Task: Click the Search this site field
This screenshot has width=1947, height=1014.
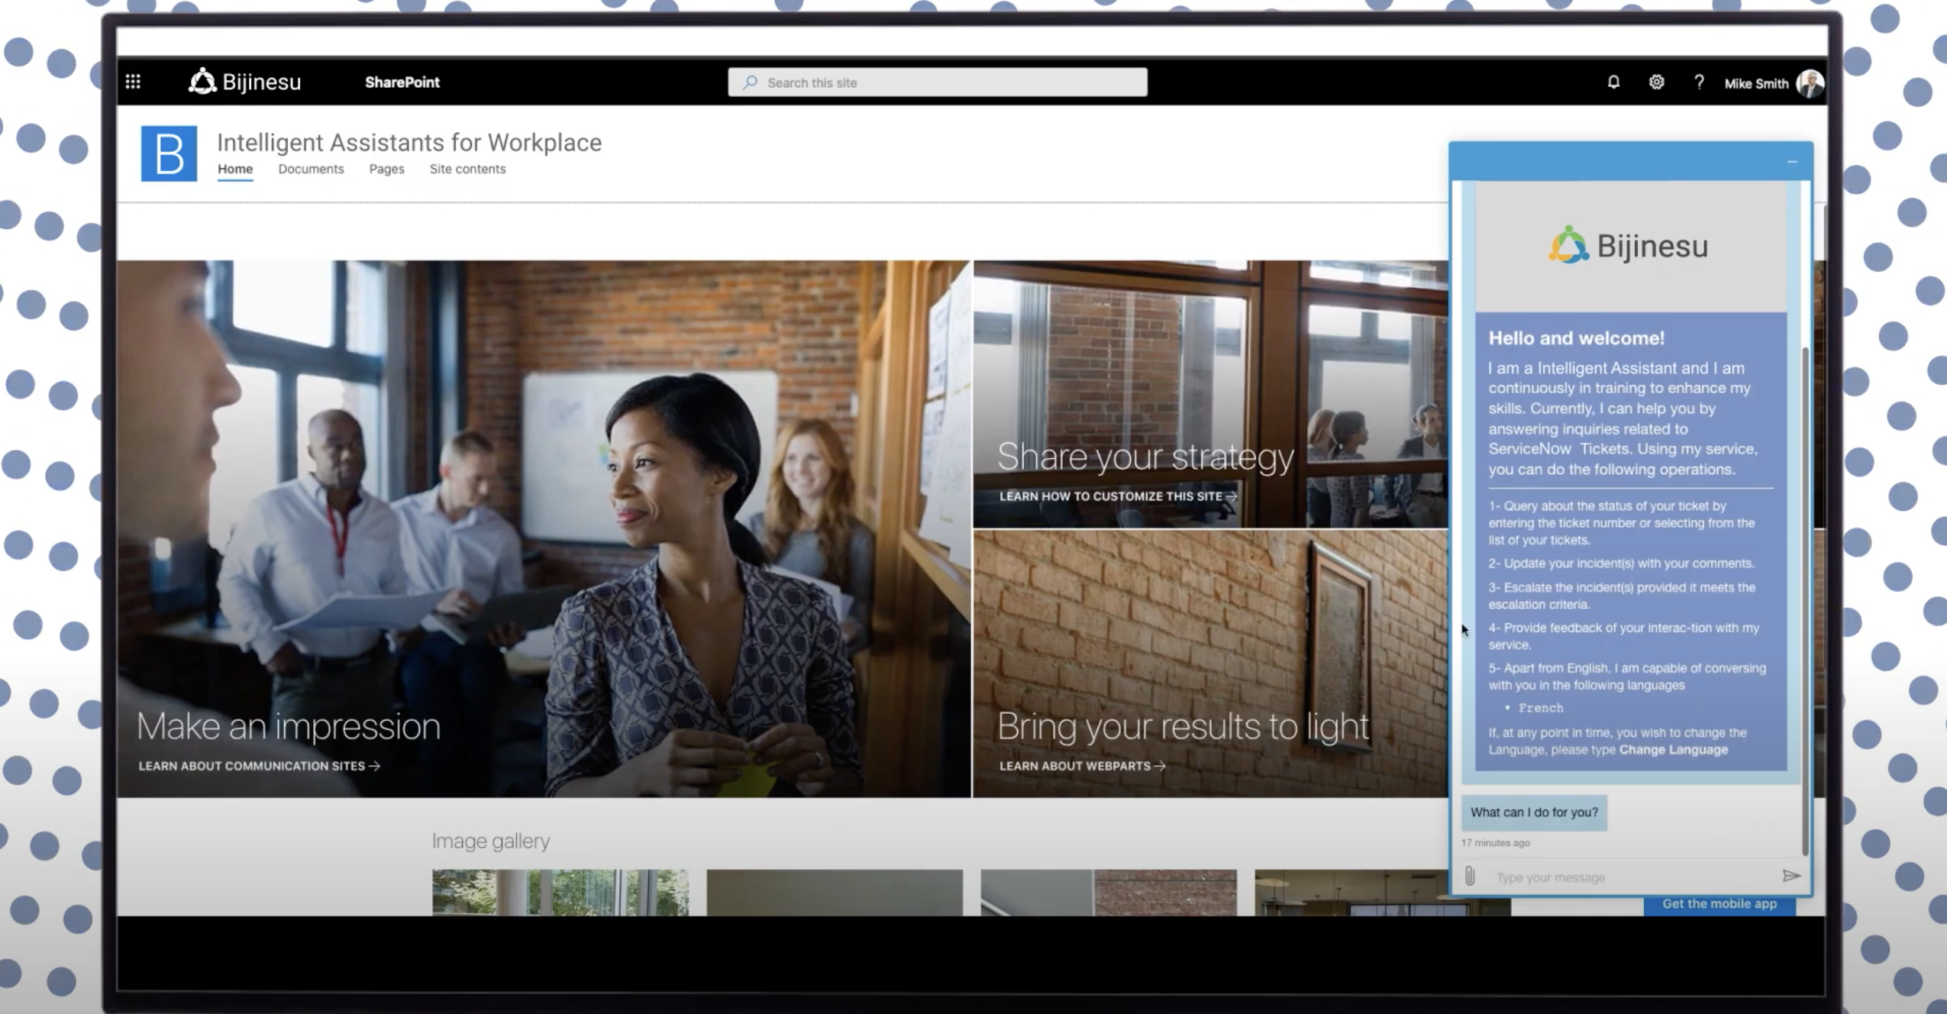Action: (937, 82)
